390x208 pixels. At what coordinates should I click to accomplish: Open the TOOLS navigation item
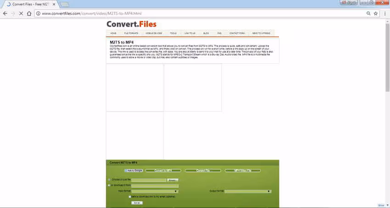point(173,33)
